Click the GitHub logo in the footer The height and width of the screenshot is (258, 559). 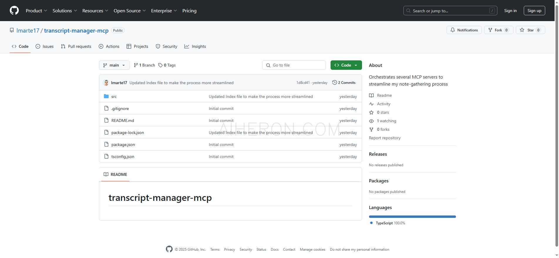pyautogui.click(x=169, y=249)
